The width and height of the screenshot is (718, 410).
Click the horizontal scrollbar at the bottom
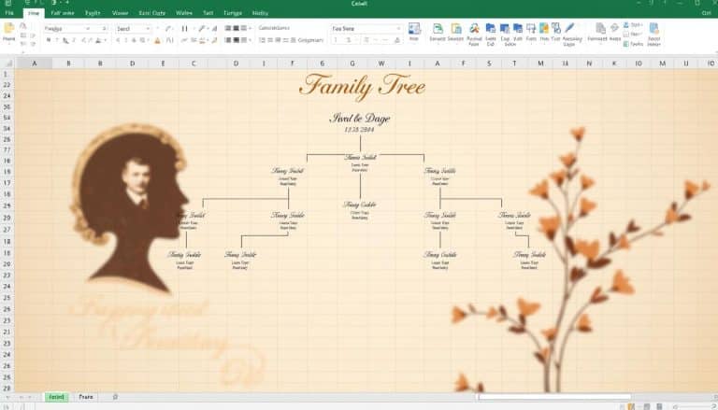(554, 397)
